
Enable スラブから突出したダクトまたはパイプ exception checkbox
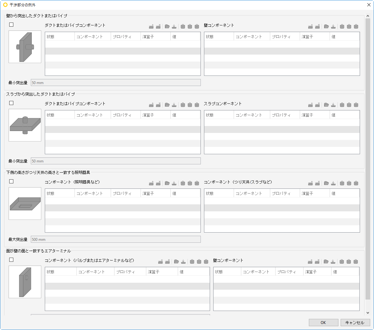[11, 103]
